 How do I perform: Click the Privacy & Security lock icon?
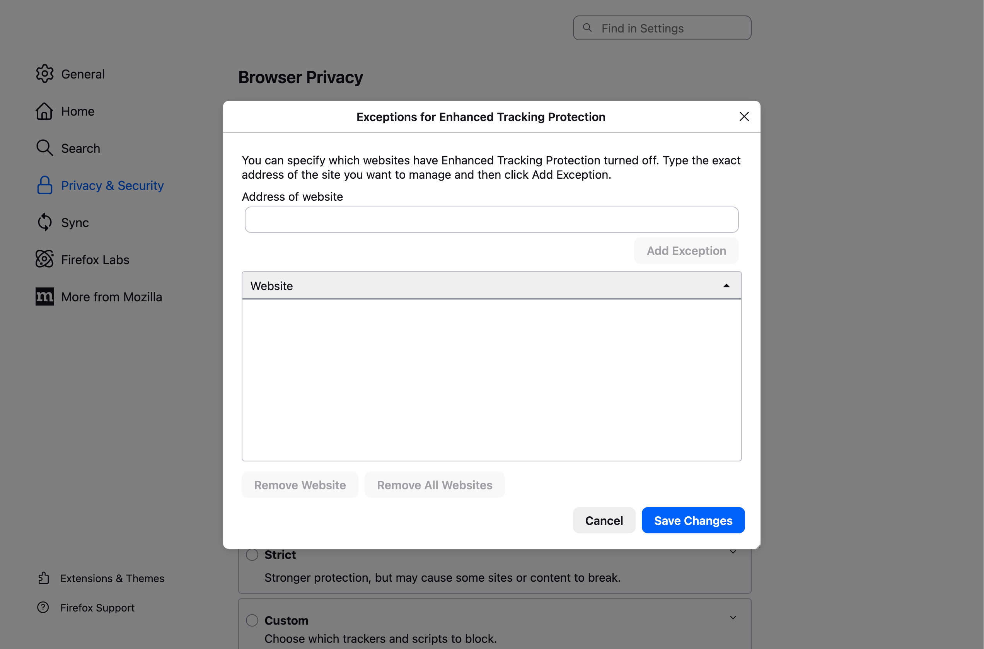[x=45, y=185]
